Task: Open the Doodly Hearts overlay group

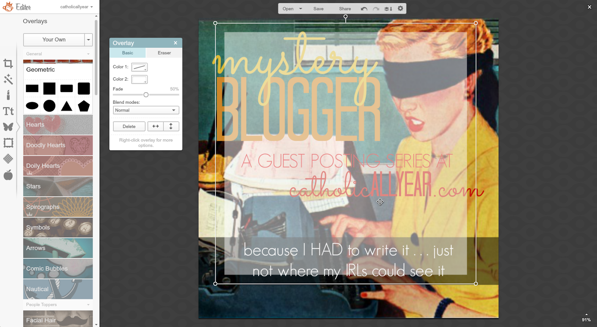Action: coord(58,145)
